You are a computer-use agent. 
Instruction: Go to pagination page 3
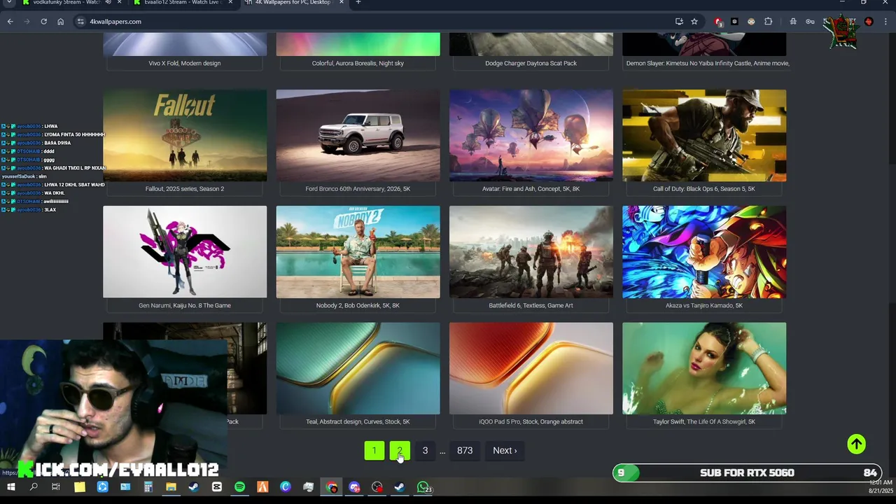tap(425, 451)
